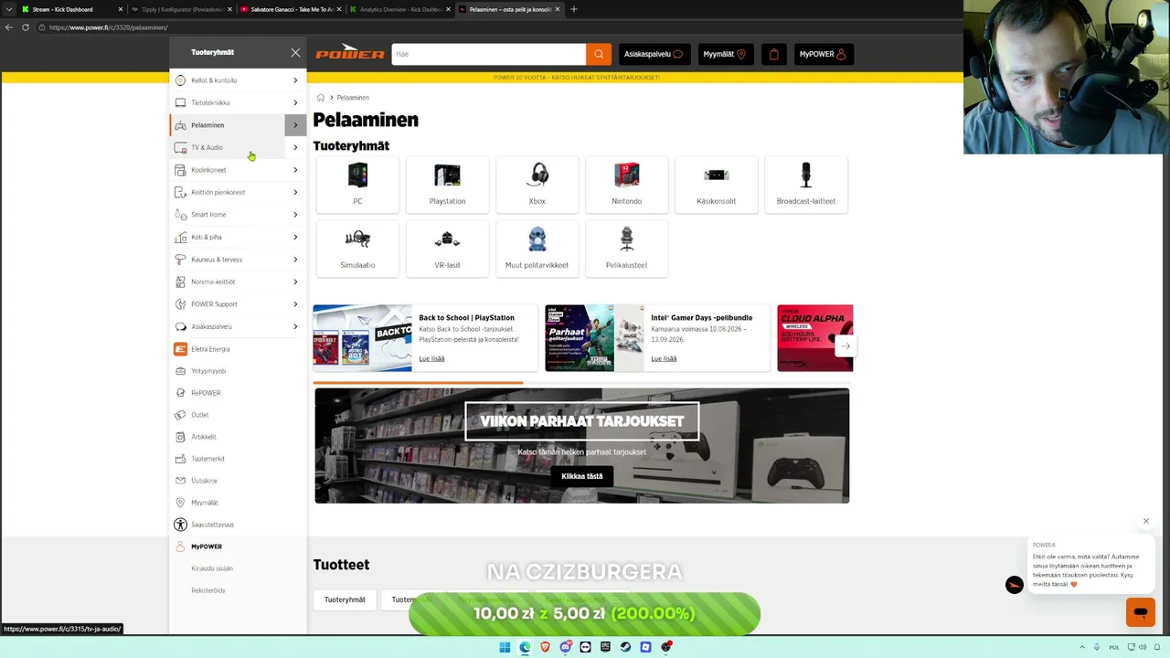Switch to Stream - Kick Dashboard tab

(x=71, y=9)
